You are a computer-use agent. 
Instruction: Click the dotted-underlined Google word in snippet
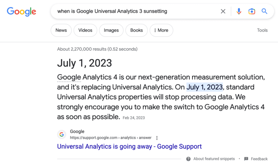point(69,77)
